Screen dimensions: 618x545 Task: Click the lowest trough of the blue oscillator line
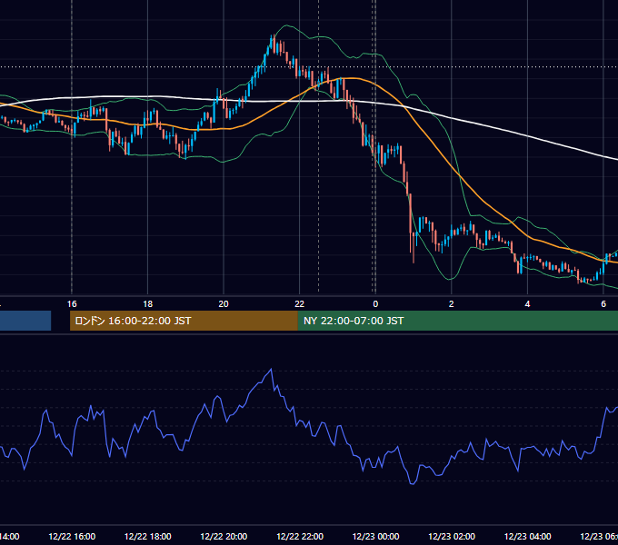point(413,483)
